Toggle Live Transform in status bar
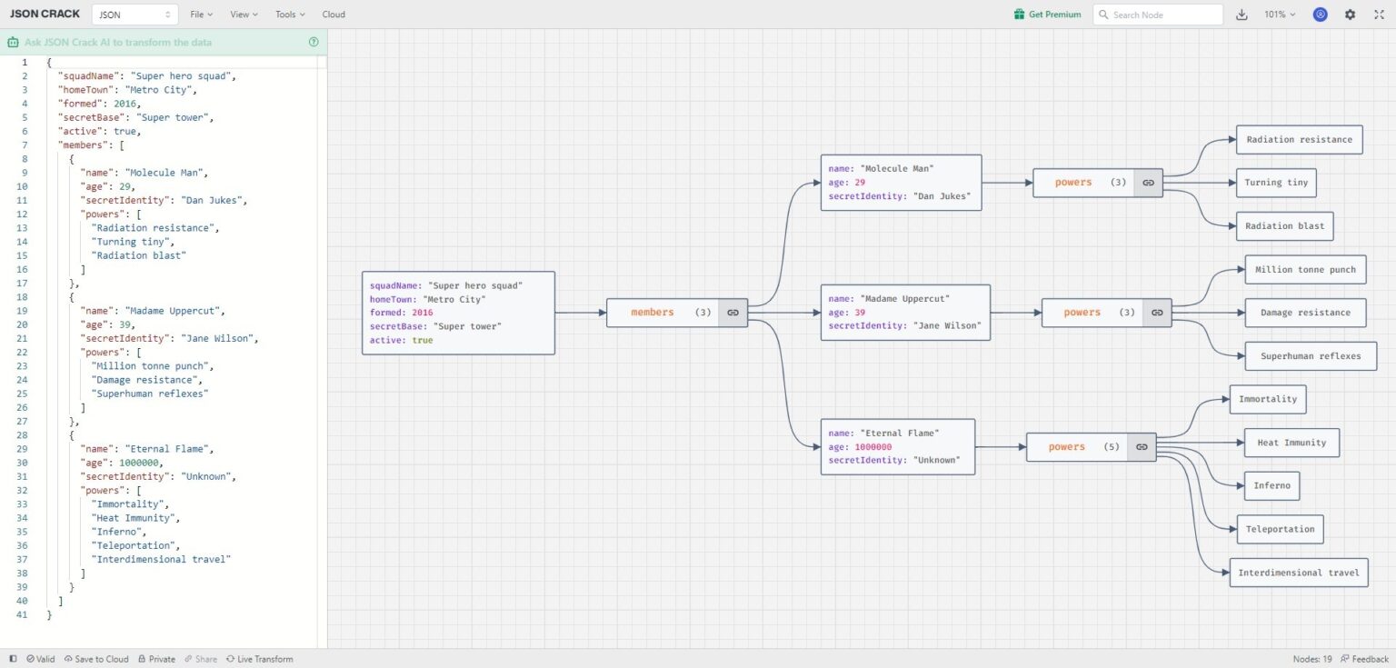Viewport: 1396px width, 668px height. click(260, 659)
